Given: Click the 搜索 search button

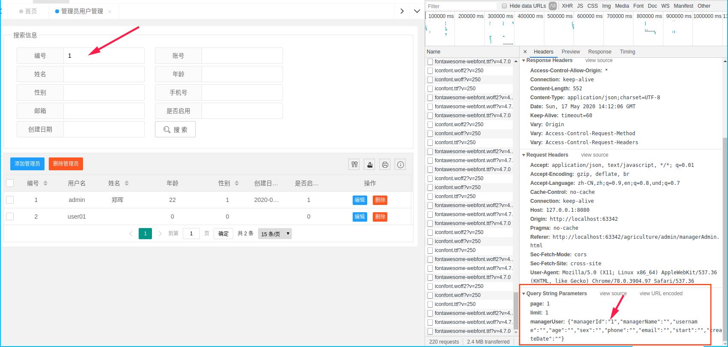Looking at the screenshot, I should tap(175, 129).
